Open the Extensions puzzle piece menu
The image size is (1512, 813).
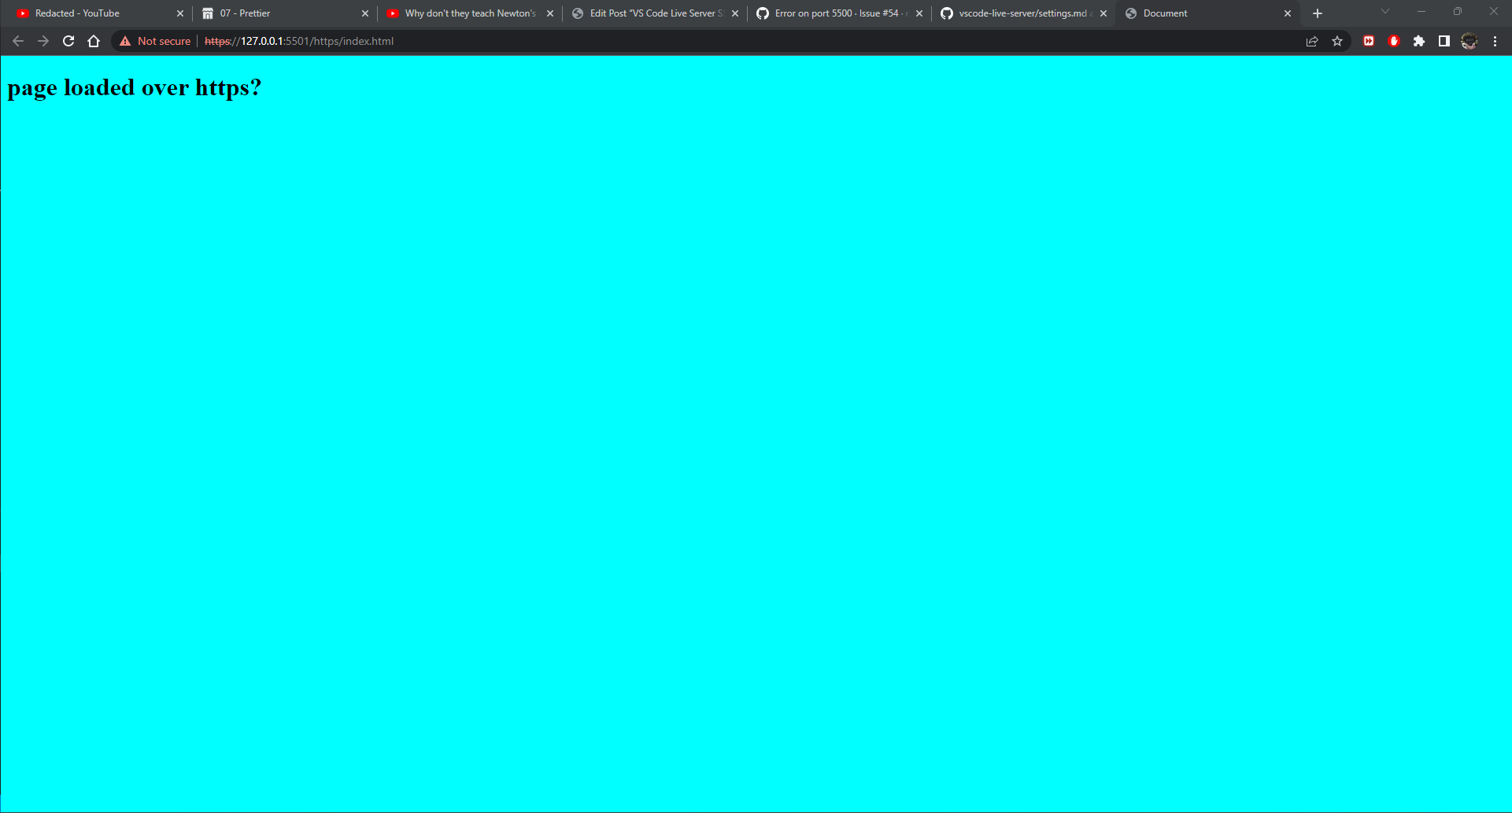(1419, 41)
